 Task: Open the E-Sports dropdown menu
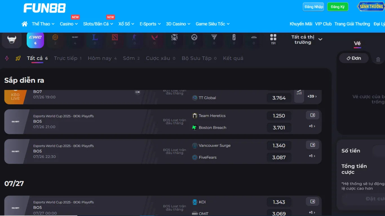(150, 24)
